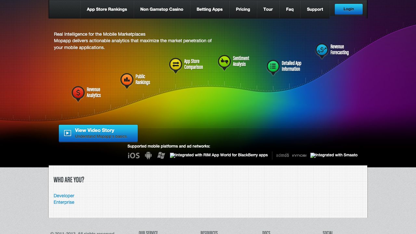Open the Support page from navigation

pyautogui.click(x=315, y=9)
